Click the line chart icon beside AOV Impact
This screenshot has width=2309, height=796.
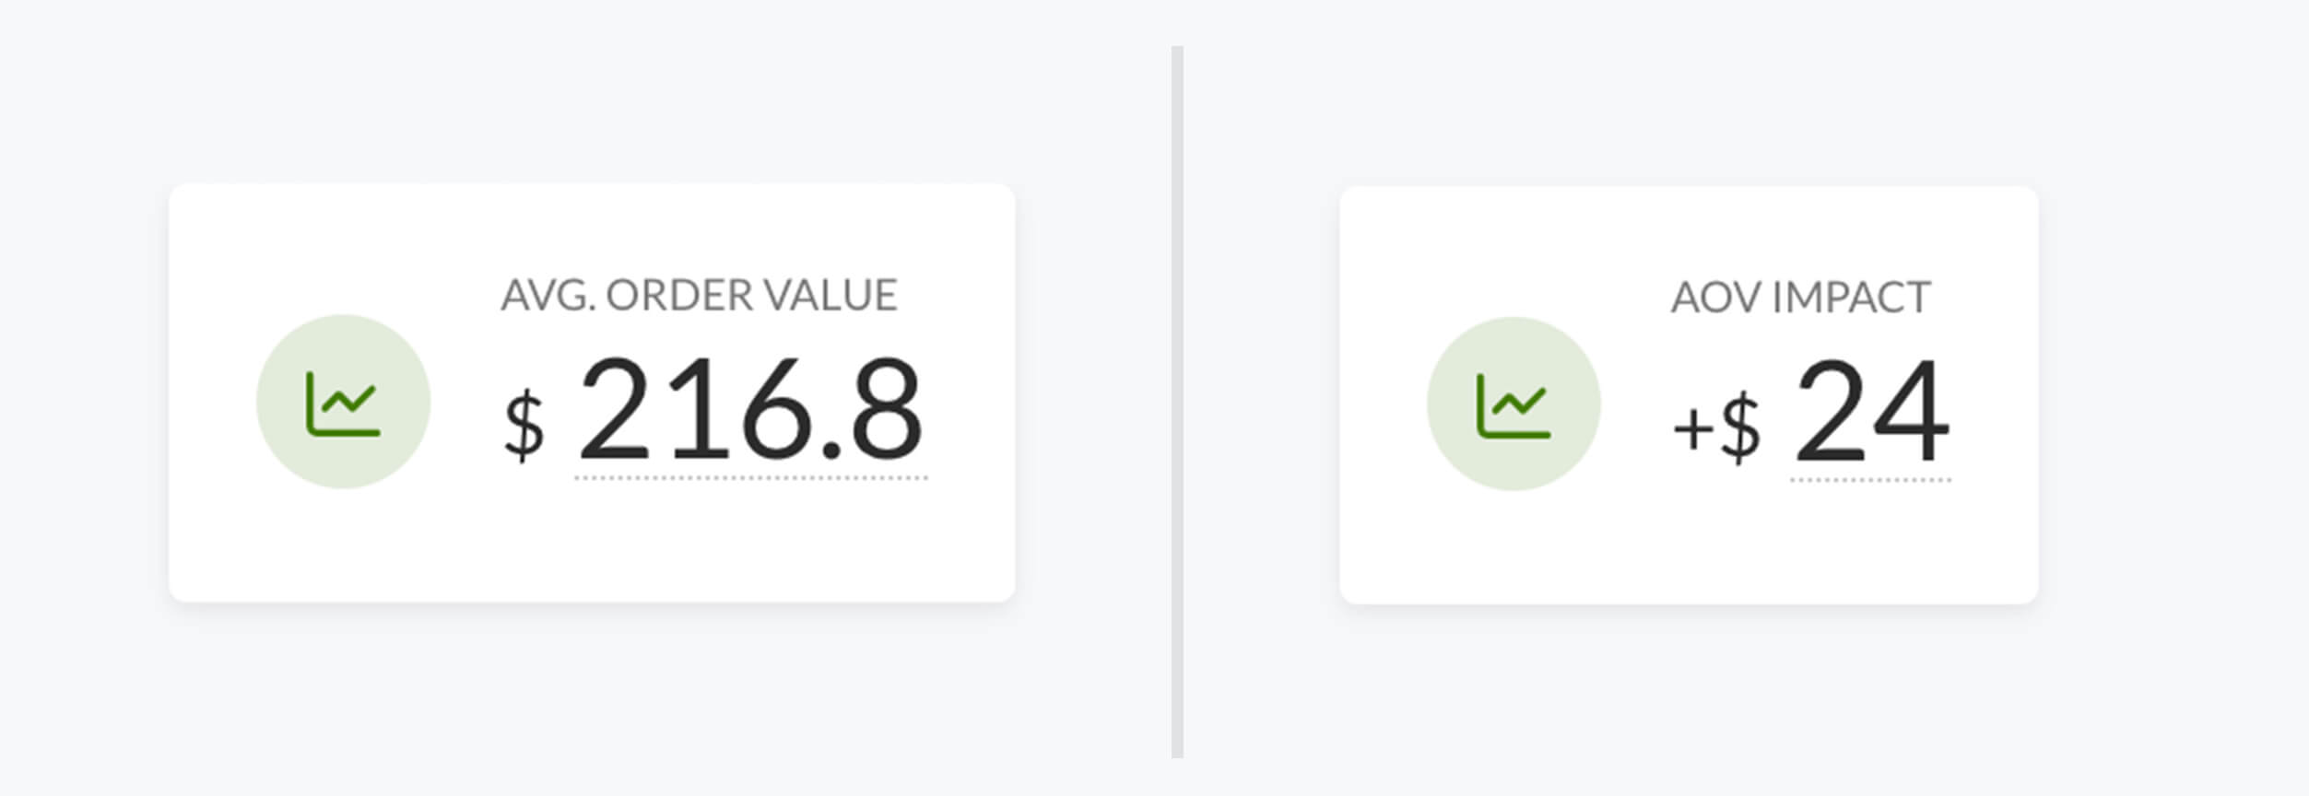click(1514, 406)
